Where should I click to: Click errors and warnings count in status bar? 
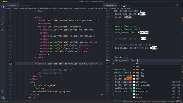coord(5,102)
